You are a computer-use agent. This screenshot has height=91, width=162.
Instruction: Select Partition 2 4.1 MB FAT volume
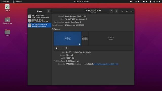point(85,38)
